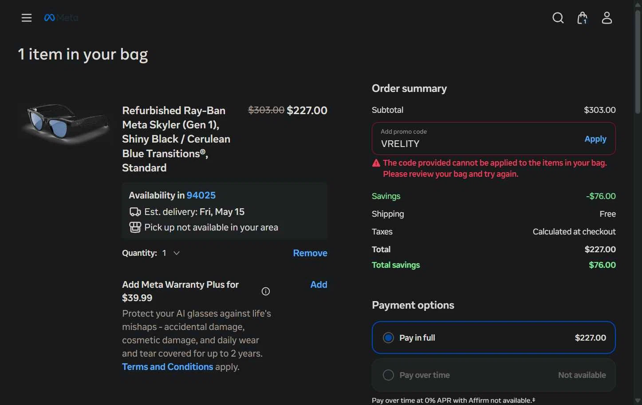The width and height of the screenshot is (642, 405).
Task: Click the Total savings label
Action: [x=396, y=265]
